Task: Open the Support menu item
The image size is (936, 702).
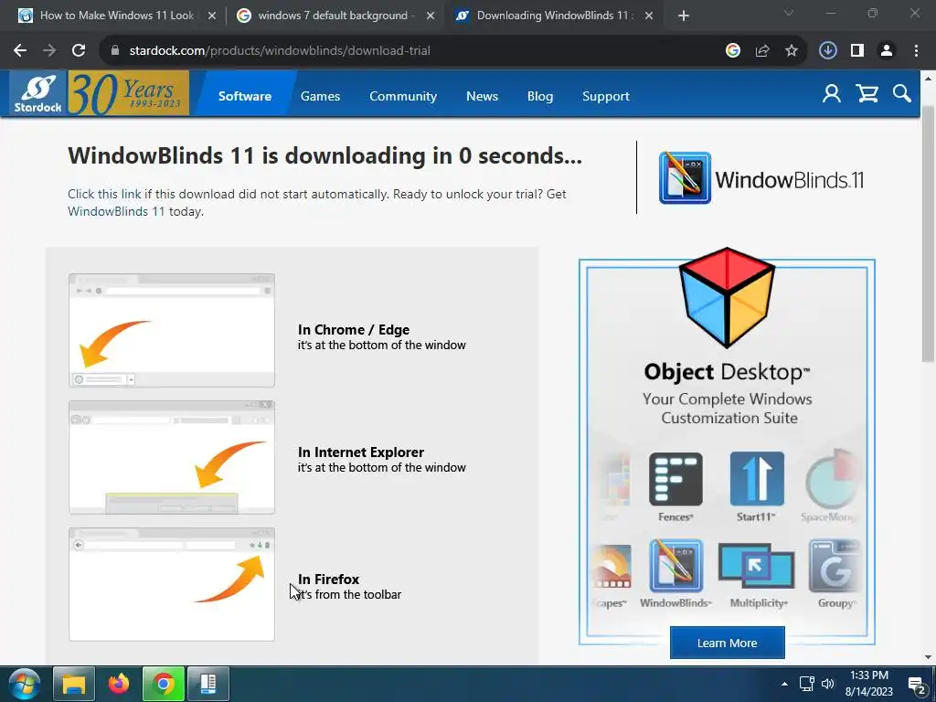Action: tap(606, 96)
